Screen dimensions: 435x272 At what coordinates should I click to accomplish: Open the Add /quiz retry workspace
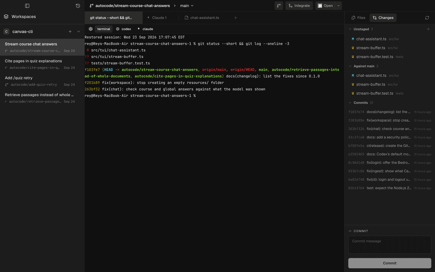coord(42,81)
